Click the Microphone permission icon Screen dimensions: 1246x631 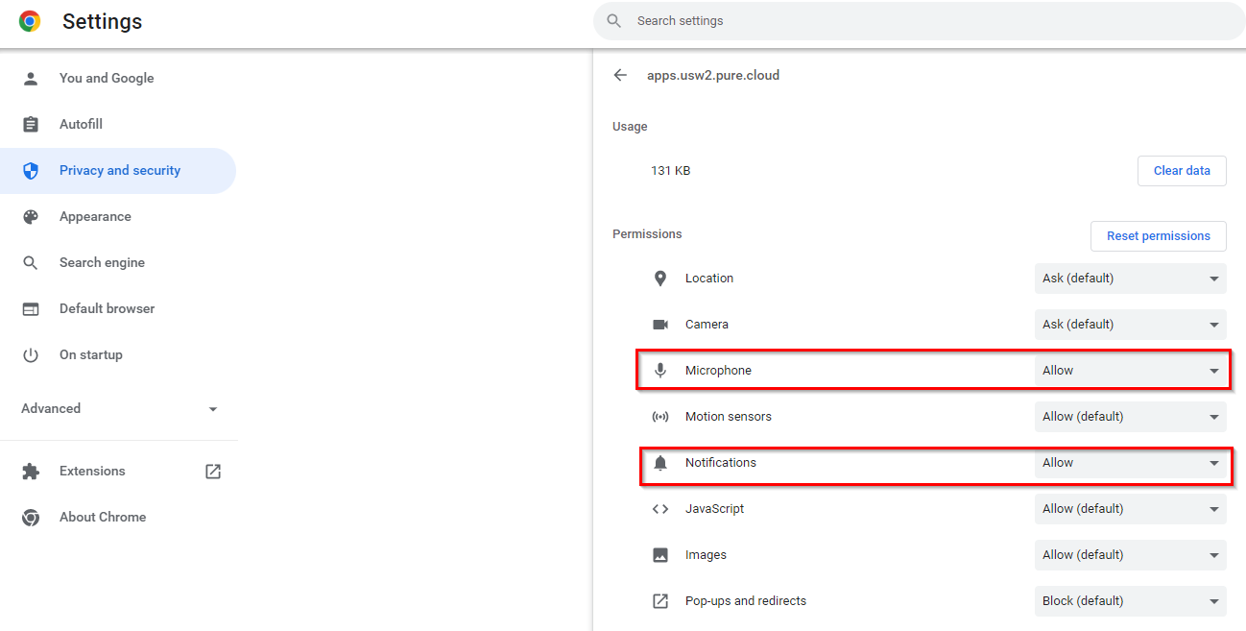click(660, 371)
